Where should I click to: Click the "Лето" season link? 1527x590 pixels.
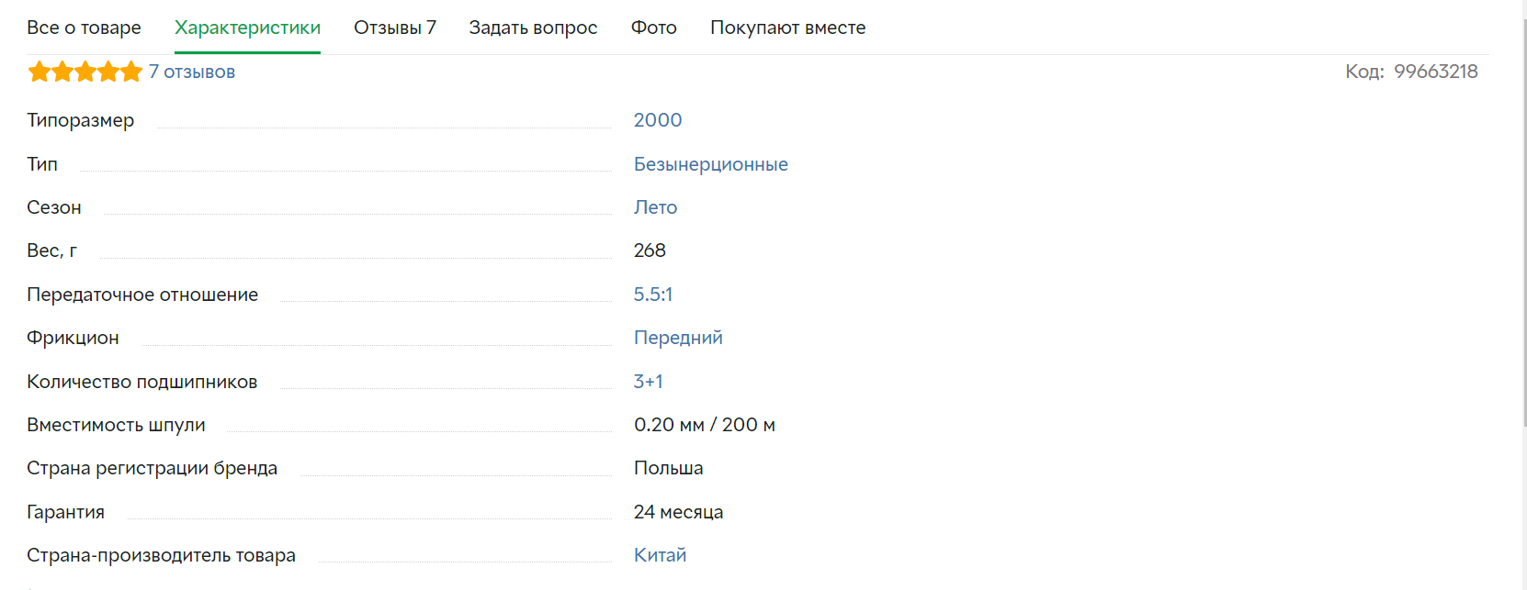click(655, 207)
